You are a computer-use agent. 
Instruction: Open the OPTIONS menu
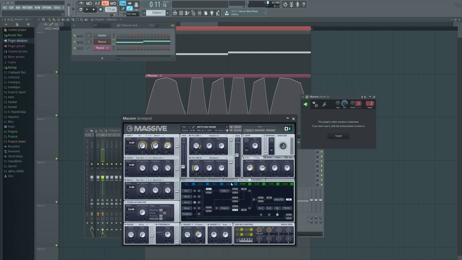pyautogui.click(x=47, y=8)
